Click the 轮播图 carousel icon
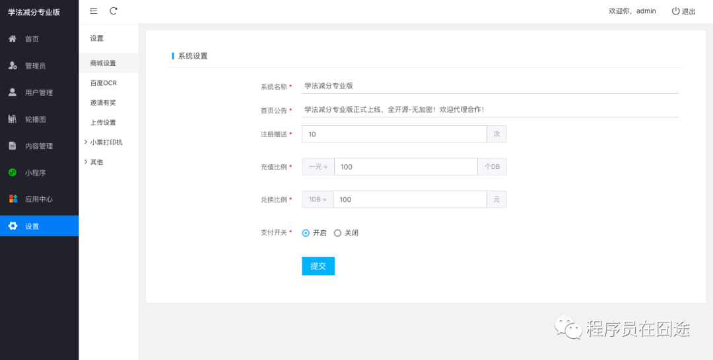 [13, 119]
